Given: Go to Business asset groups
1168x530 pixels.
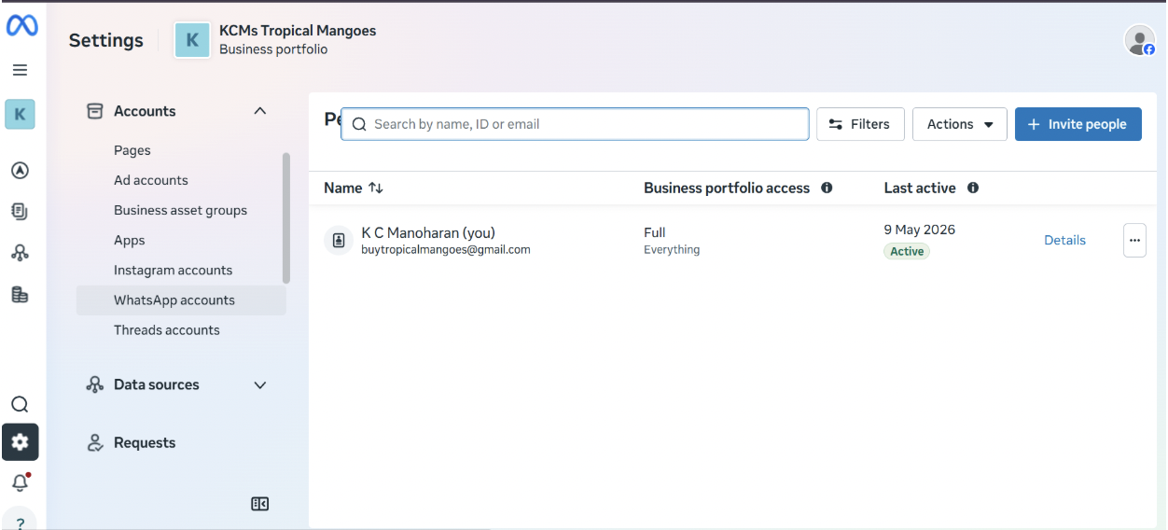Looking at the screenshot, I should tap(181, 210).
